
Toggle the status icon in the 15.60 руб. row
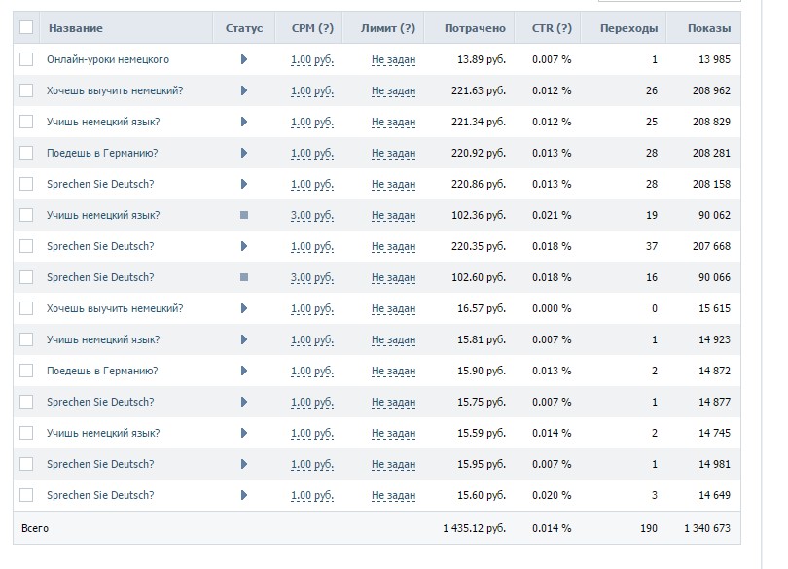[243, 495]
